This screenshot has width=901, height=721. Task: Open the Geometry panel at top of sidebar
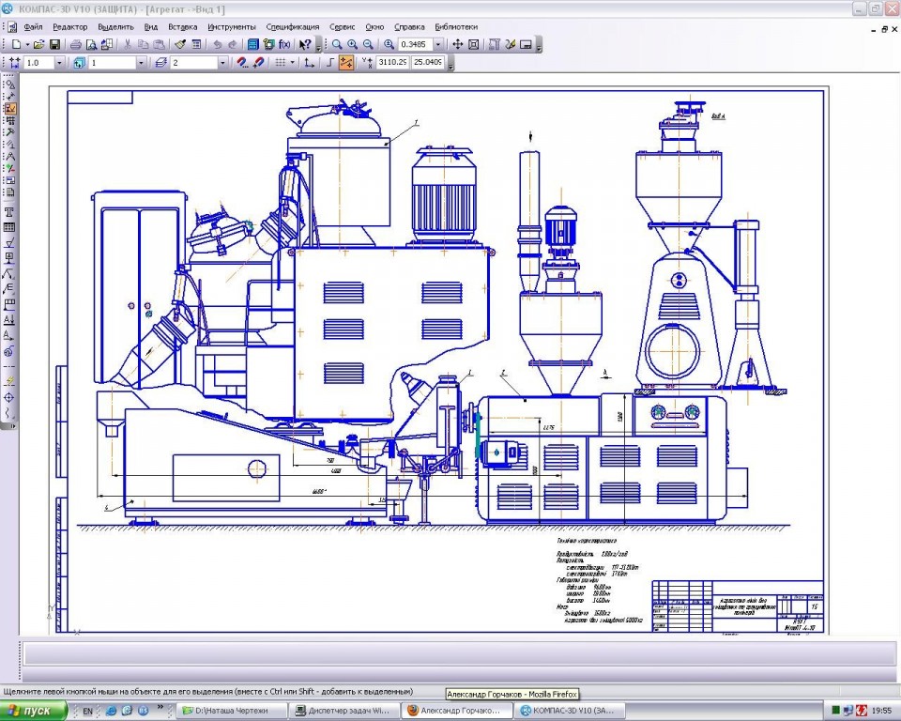click(x=9, y=84)
